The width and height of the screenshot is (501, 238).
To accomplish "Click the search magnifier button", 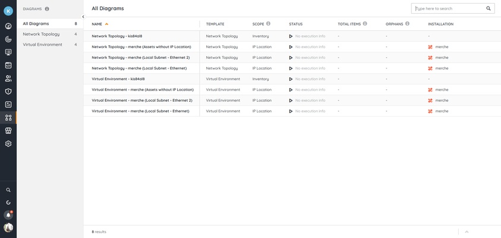I will (488, 9).
